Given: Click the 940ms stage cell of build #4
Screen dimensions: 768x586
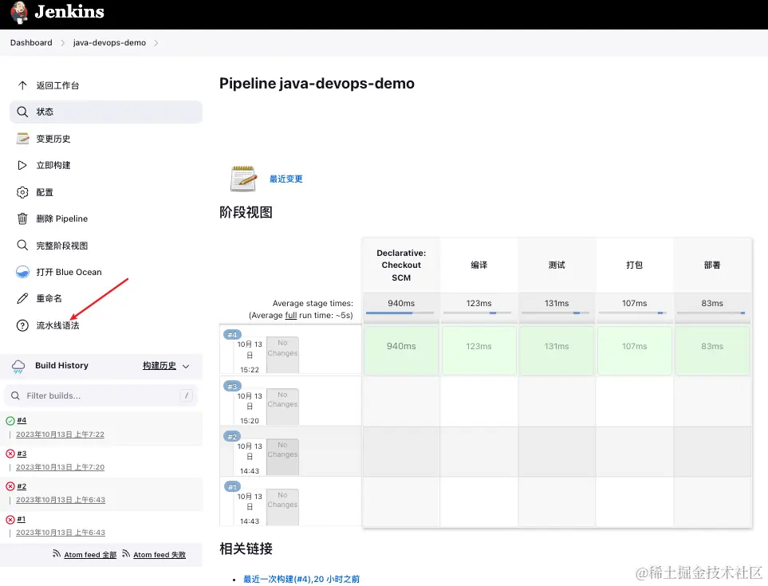Looking at the screenshot, I should [x=401, y=351].
